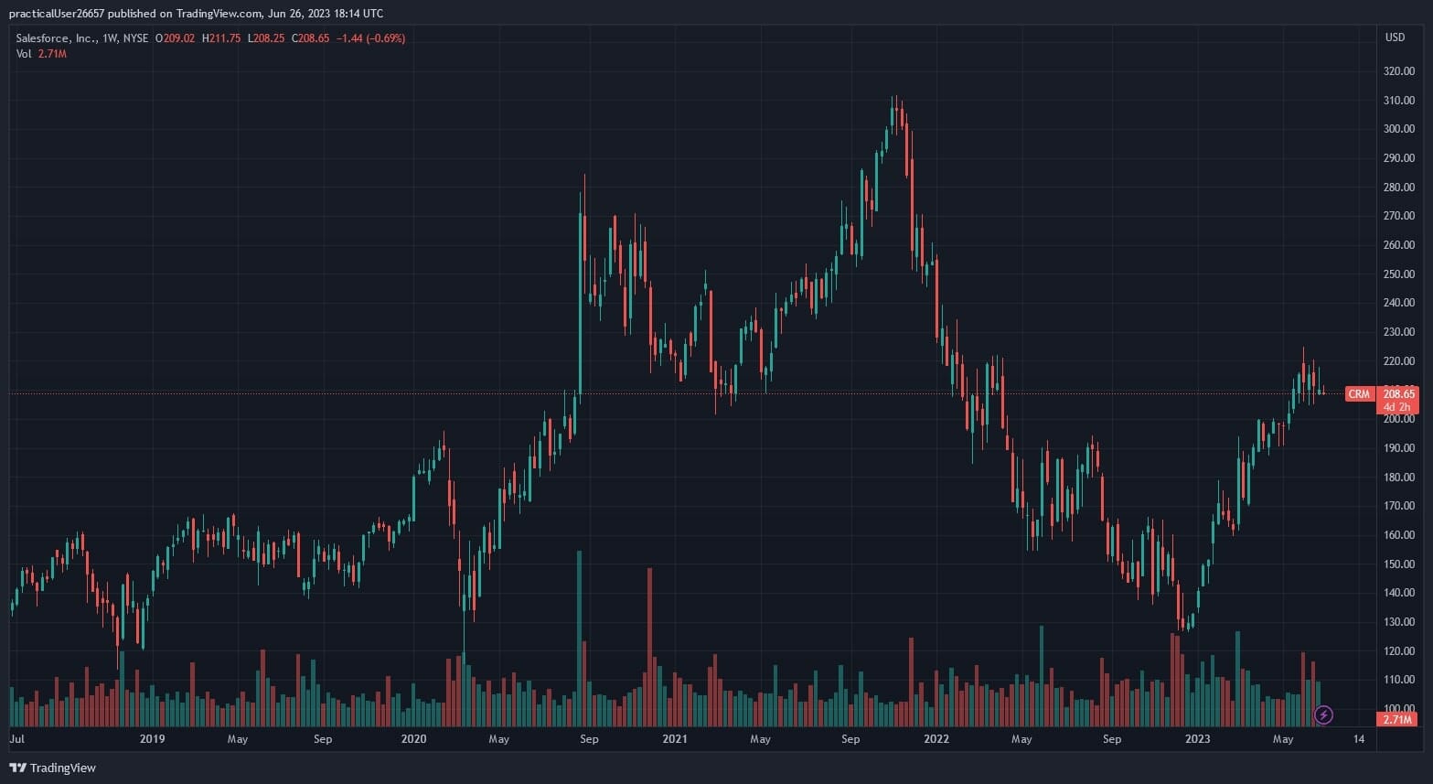Image resolution: width=1433 pixels, height=784 pixels.
Task: Open the USD currency selector
Action: 1395,38
